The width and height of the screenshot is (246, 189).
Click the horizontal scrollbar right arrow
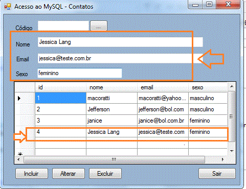(x=222, y=159)
